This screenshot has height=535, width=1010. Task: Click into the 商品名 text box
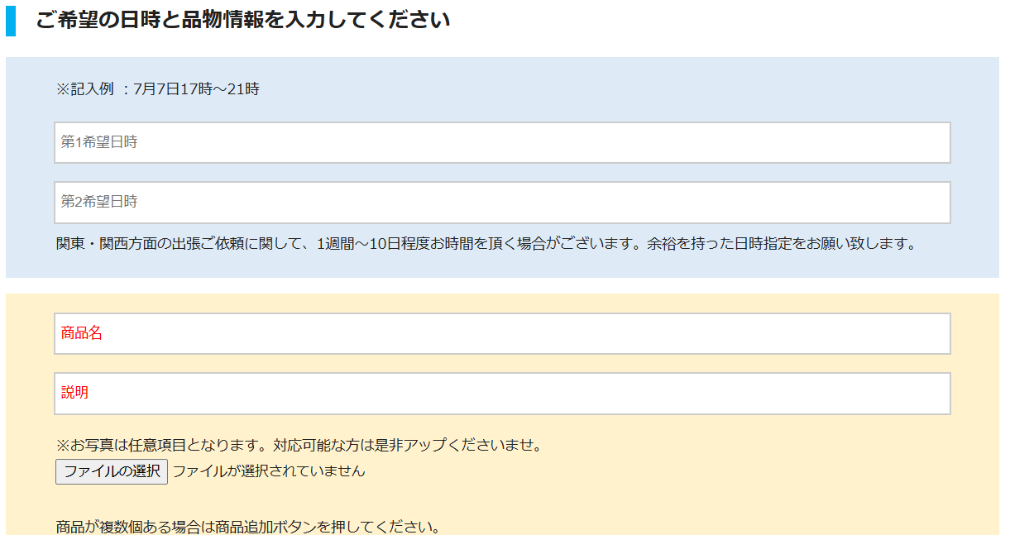(x=502, y=333)
